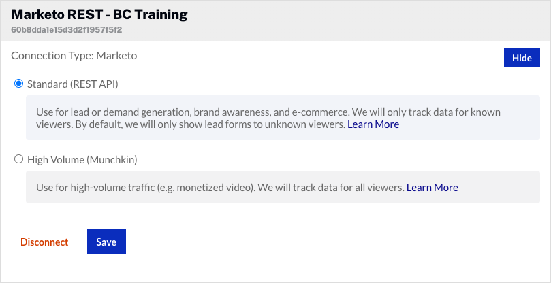Open Learn More link about known viewers

373,124
